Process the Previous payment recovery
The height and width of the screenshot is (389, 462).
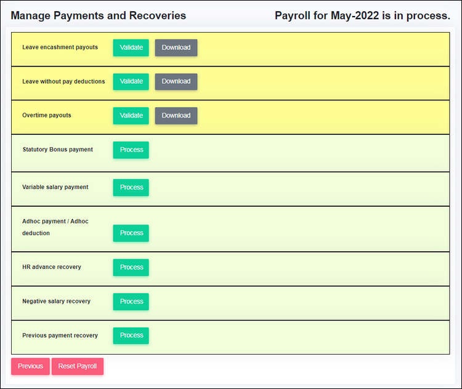pyautogui.click(x=131, y=335)
